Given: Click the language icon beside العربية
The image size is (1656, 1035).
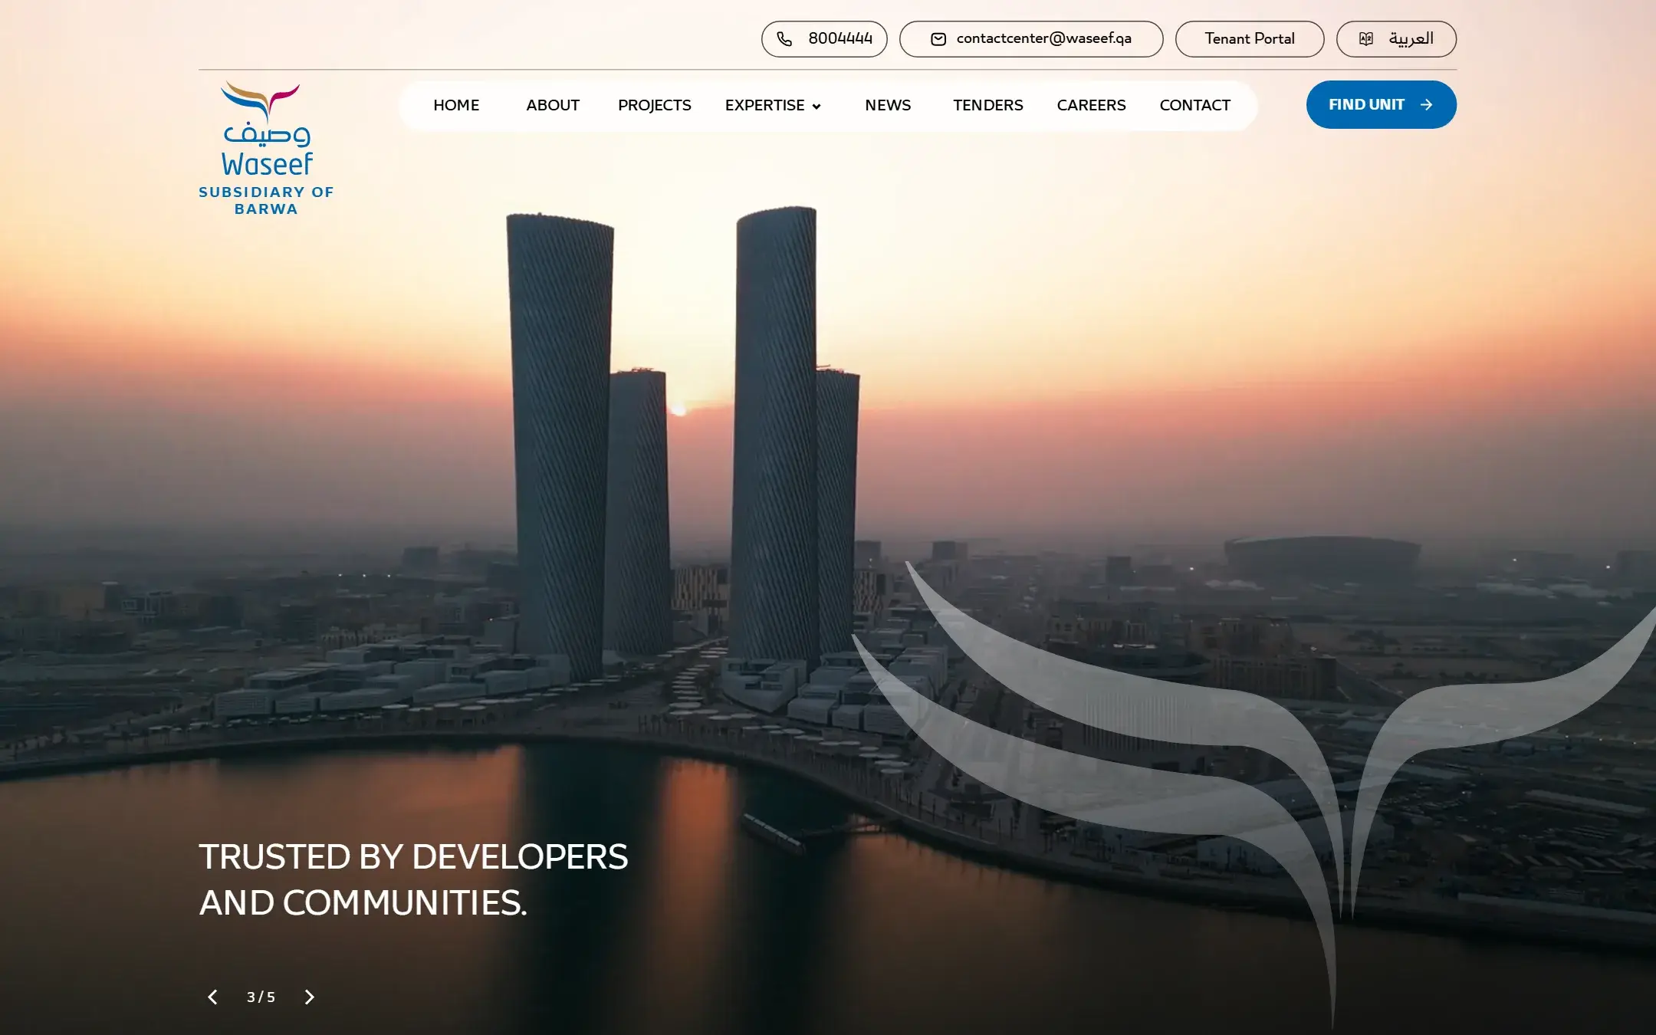Looking at the screenshot, I should [x=1366, y=39].
